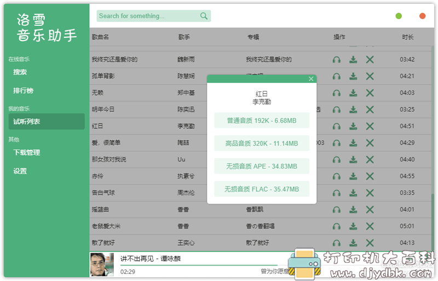Close the 红日 quality selection dialog

click(311, 79)
